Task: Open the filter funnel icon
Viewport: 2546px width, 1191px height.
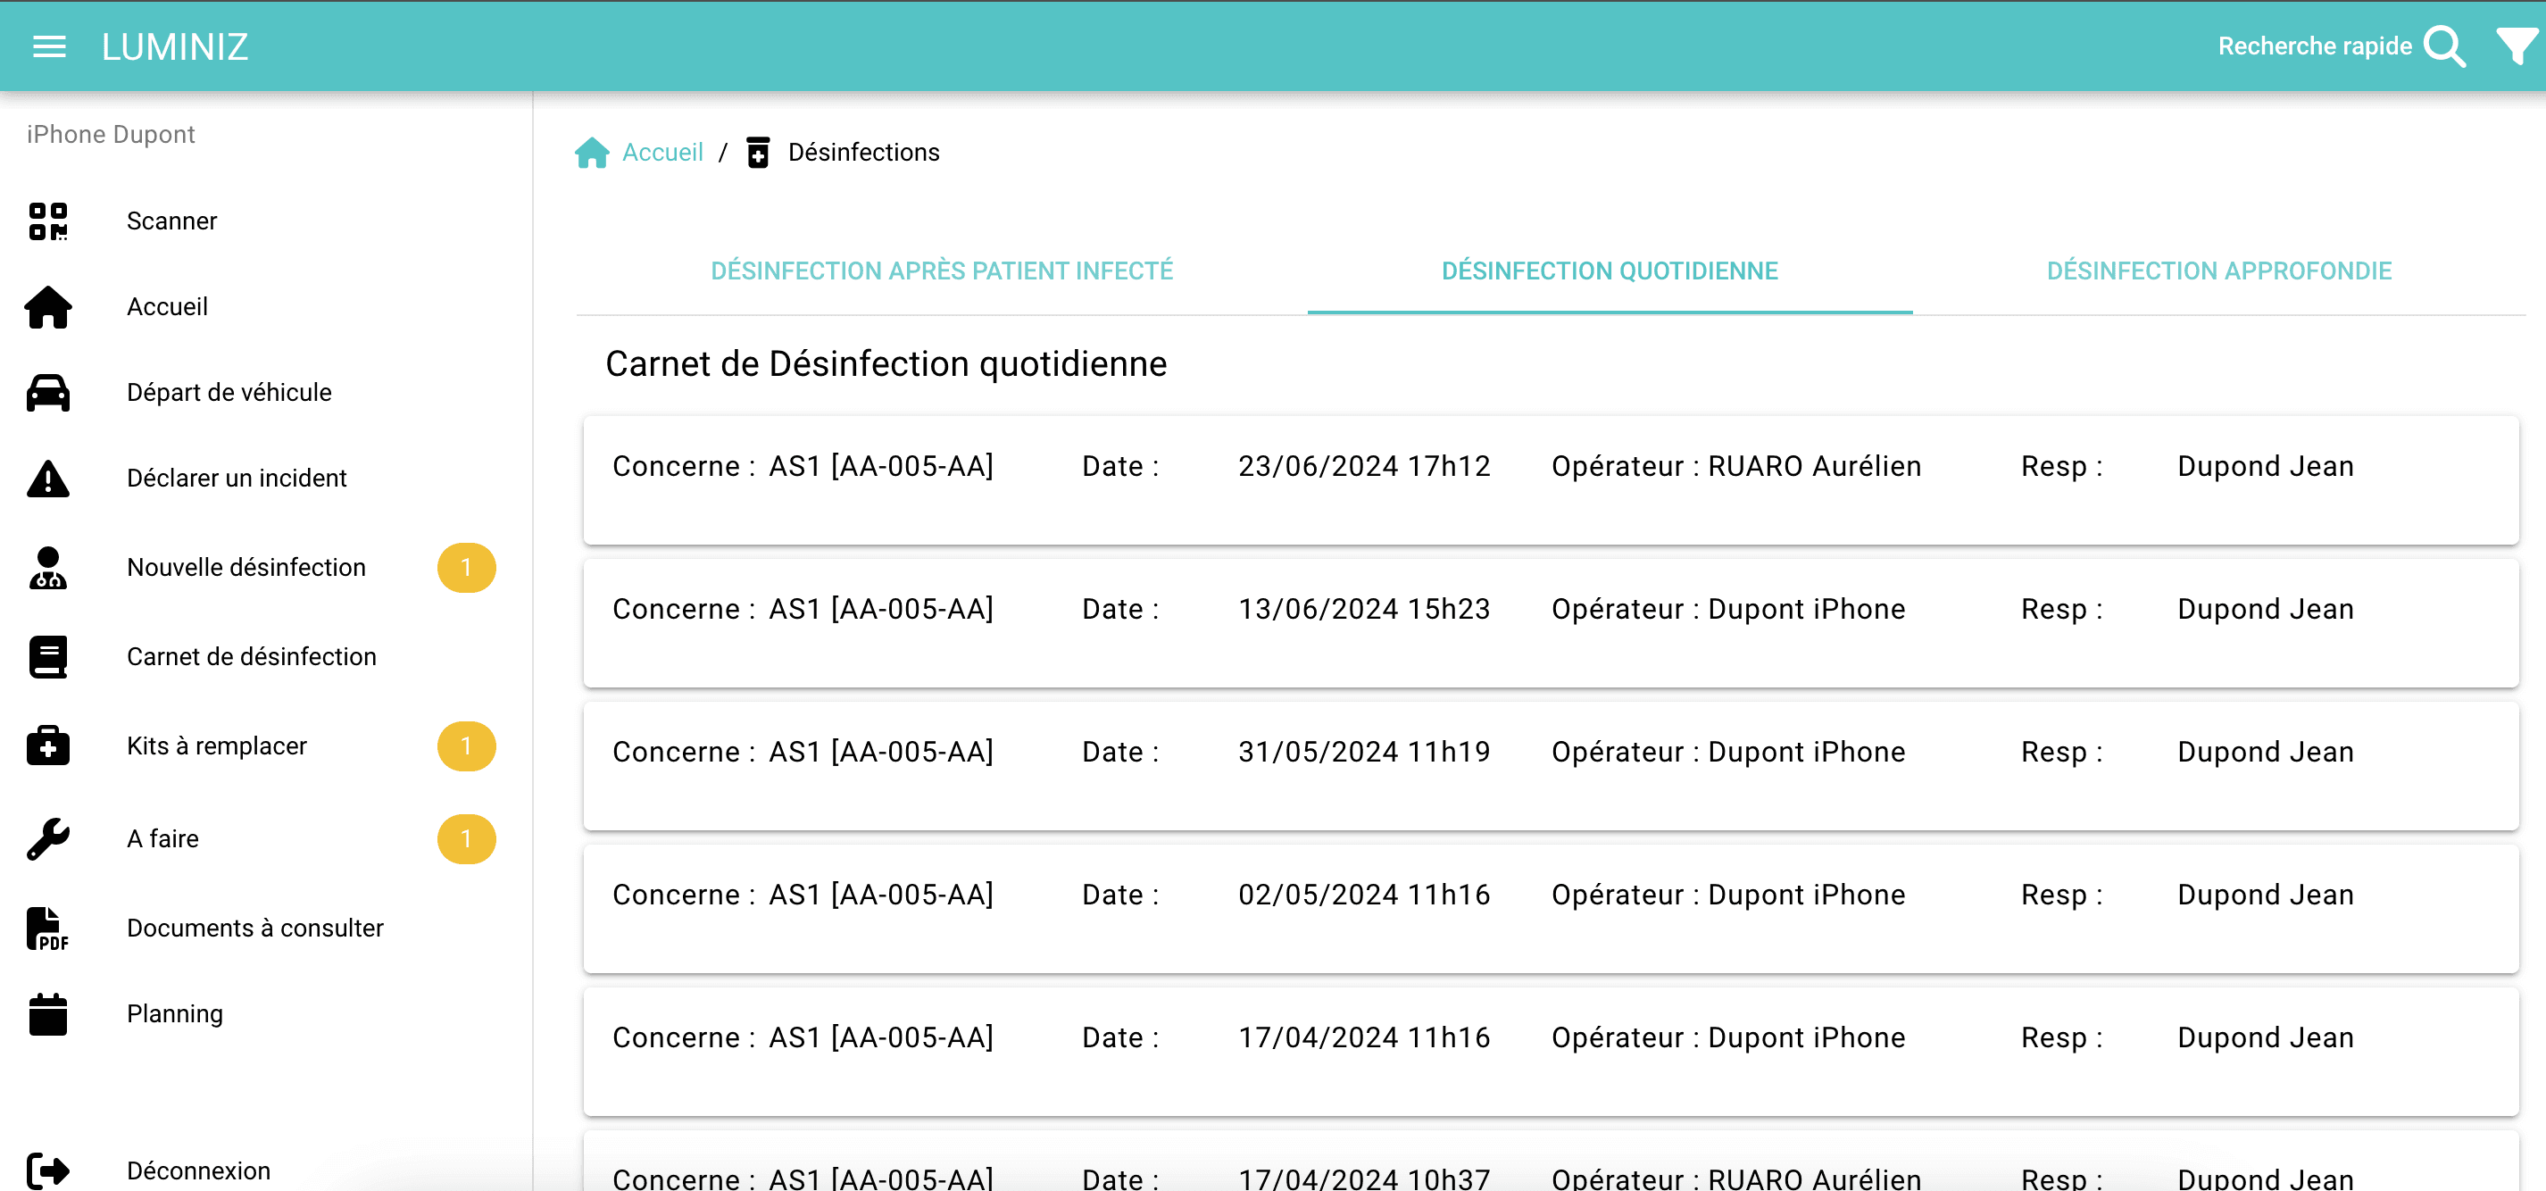Action: point(2516,46)
